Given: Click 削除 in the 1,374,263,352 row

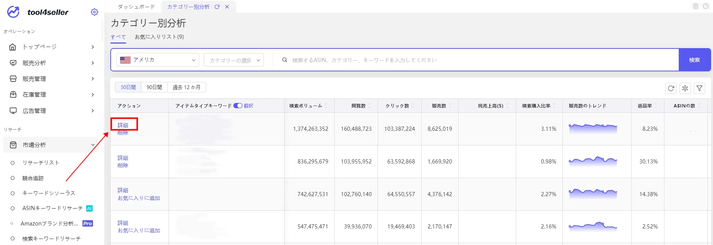Looking at the screenshot, I should (x=123, y=133).
